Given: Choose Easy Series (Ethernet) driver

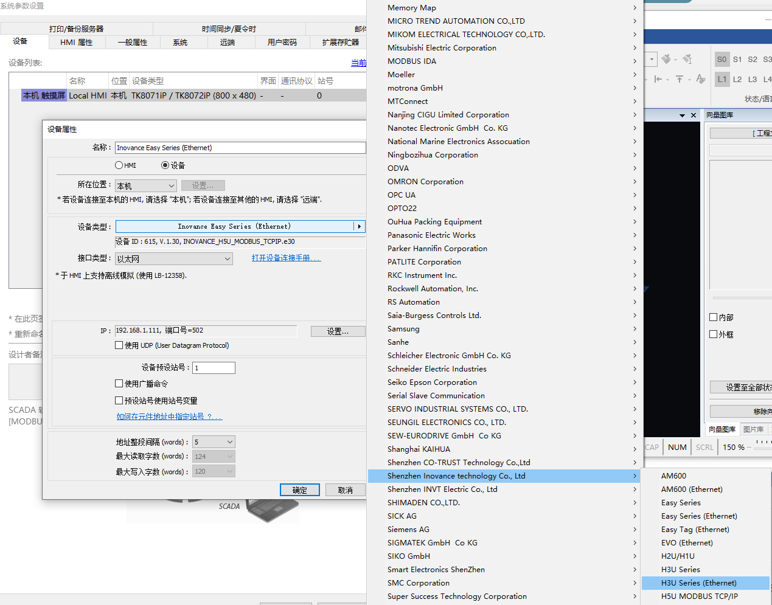Looking at the screenshot, I should (x=706, y=516).
